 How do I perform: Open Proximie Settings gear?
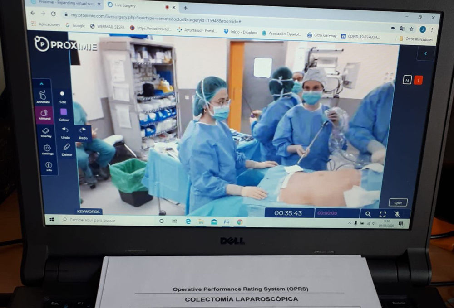[x=47, y=149]
